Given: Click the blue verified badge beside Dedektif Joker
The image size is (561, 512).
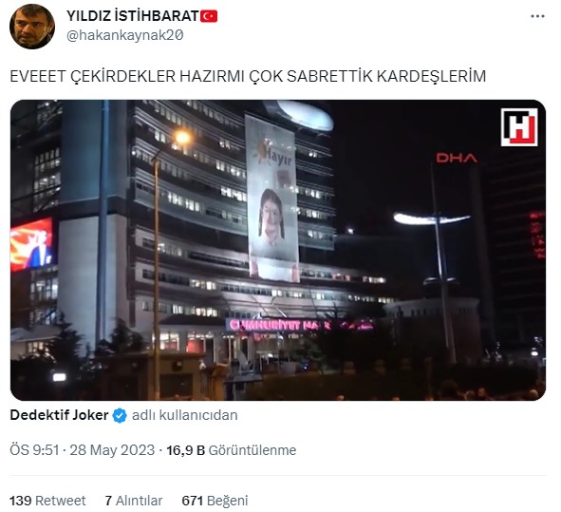Looking at the screenshot, I should (x=120, y=415).
